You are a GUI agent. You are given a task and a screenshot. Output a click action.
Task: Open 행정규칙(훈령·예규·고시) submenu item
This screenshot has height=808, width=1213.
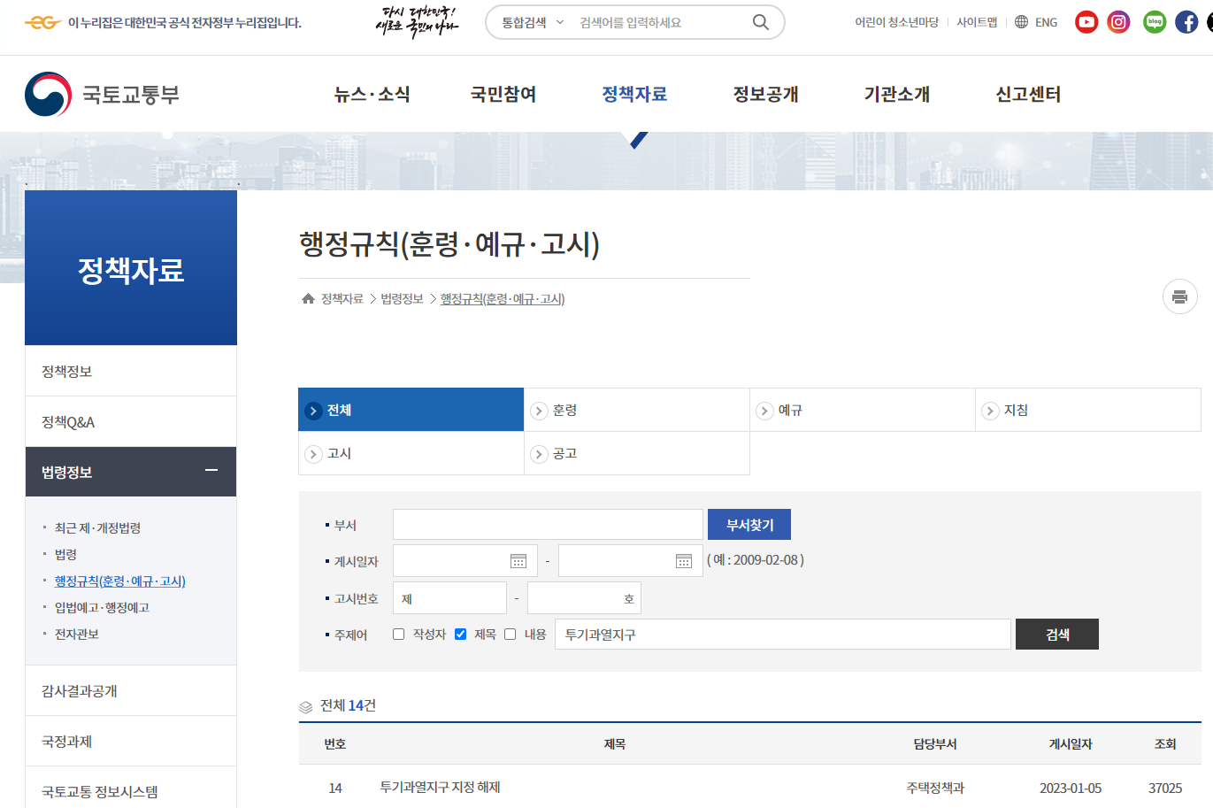click(120, 581)
